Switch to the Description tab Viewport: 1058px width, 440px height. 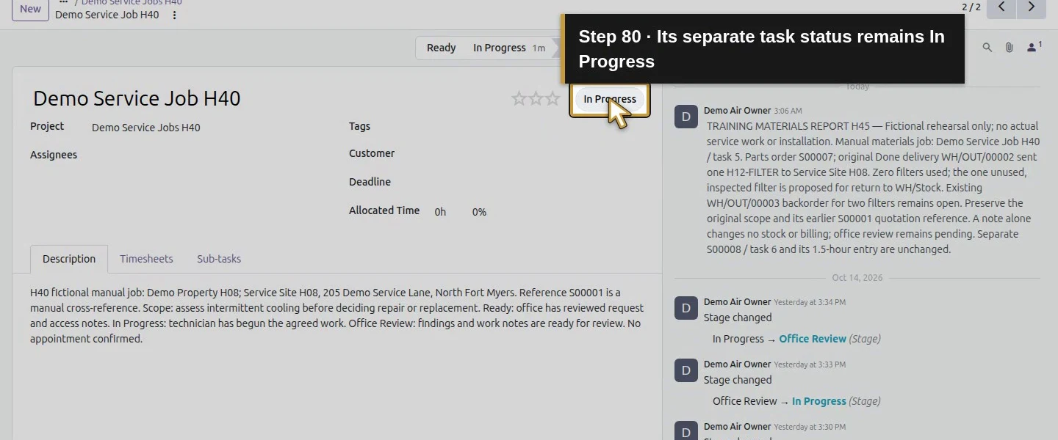[69, 259]
